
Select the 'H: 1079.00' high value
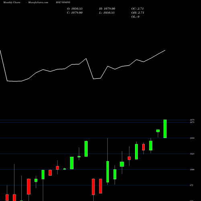click(x=107, y=9)
